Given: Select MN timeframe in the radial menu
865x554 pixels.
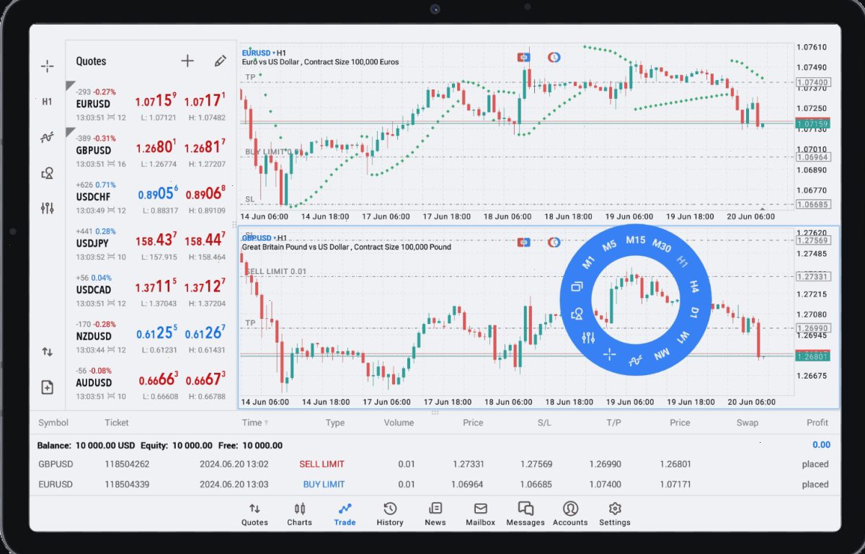Looking at the screenshot, I should click(662, 354).
